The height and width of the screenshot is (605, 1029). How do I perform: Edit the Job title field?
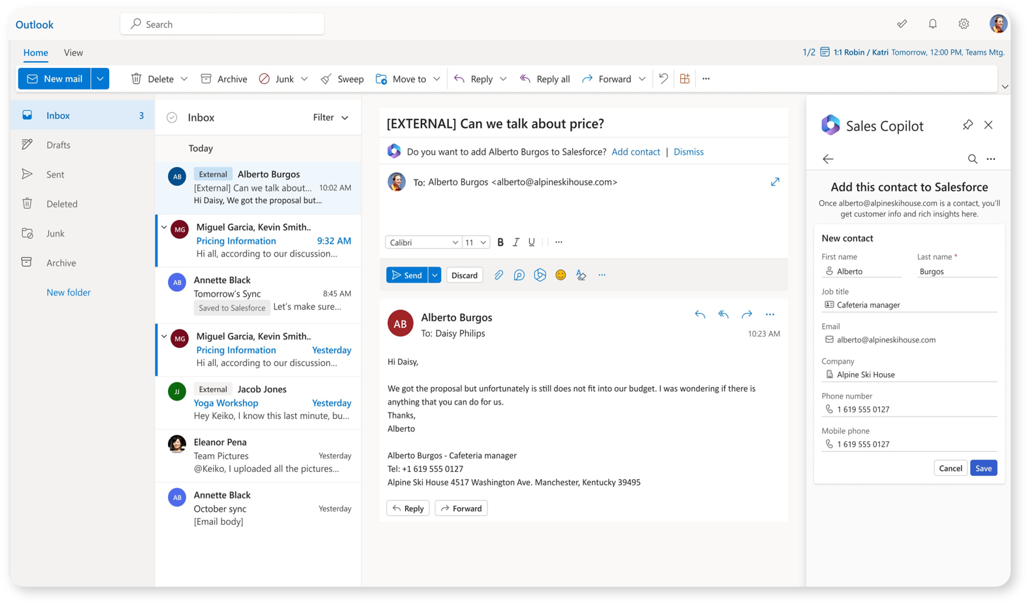pos(909,305)
